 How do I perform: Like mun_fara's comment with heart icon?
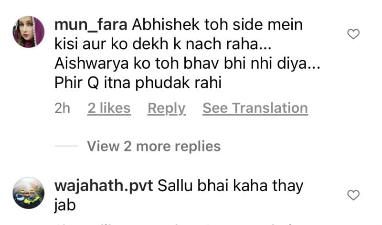pos(353,34)
